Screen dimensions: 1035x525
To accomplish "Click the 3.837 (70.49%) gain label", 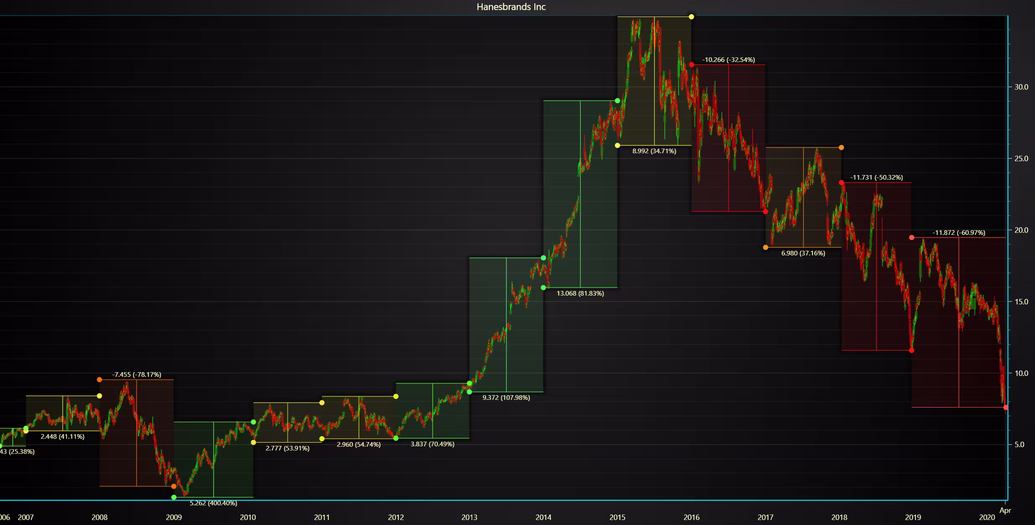I will point(433,444).
